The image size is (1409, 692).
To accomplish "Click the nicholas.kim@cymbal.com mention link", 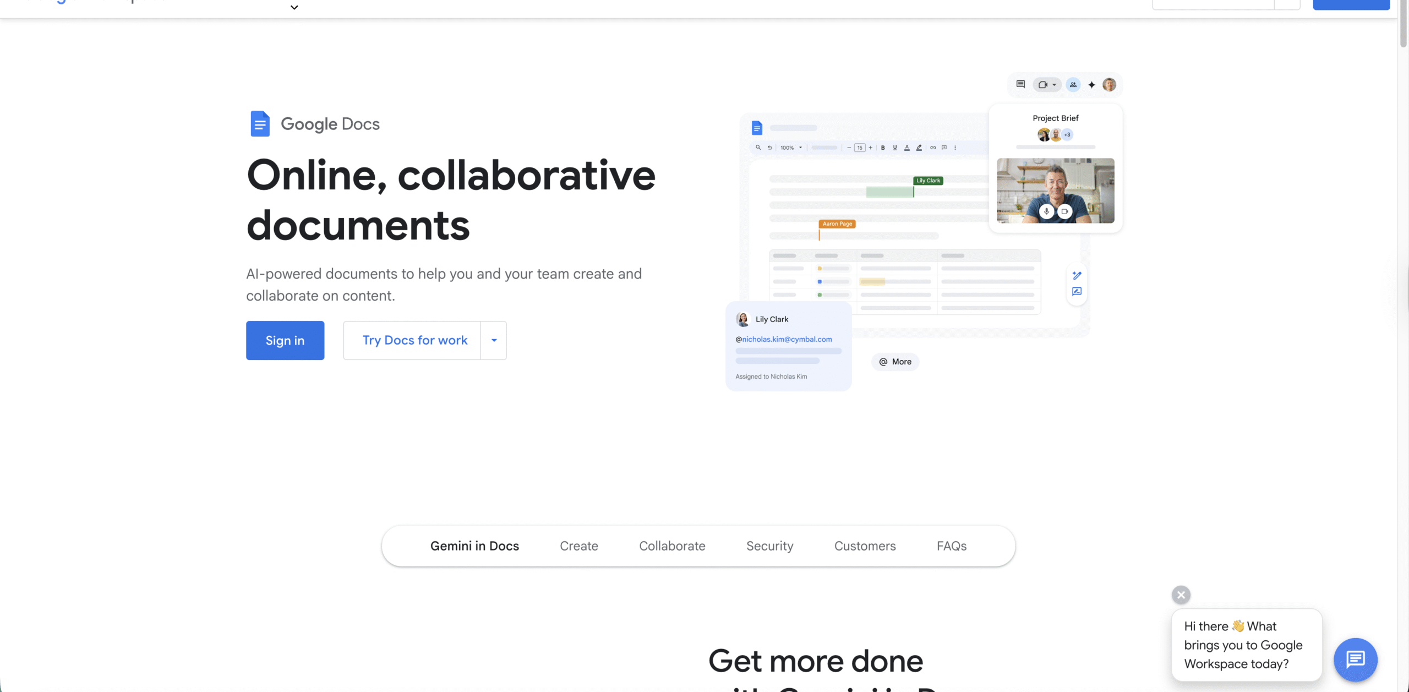I will tap(787, 339).
